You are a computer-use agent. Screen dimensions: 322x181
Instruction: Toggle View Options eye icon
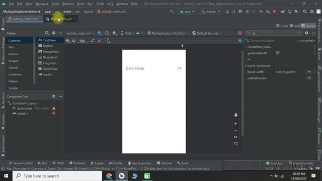pos(67,41)
